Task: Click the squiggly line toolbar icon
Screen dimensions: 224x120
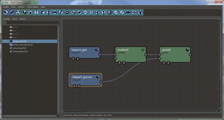Action: click(x=73, y=12)
